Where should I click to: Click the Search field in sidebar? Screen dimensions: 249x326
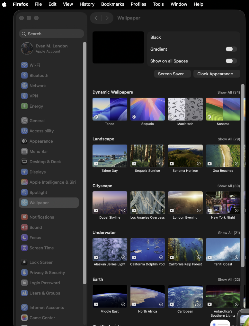51,34
